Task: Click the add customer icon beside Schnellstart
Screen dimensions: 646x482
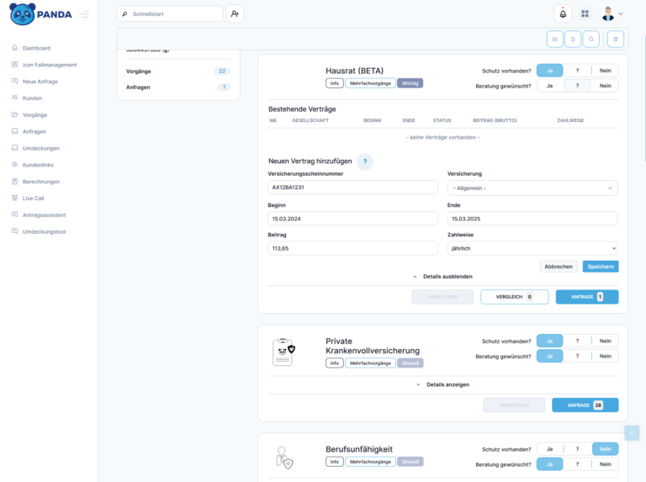Action: click(x=235, y=14)
